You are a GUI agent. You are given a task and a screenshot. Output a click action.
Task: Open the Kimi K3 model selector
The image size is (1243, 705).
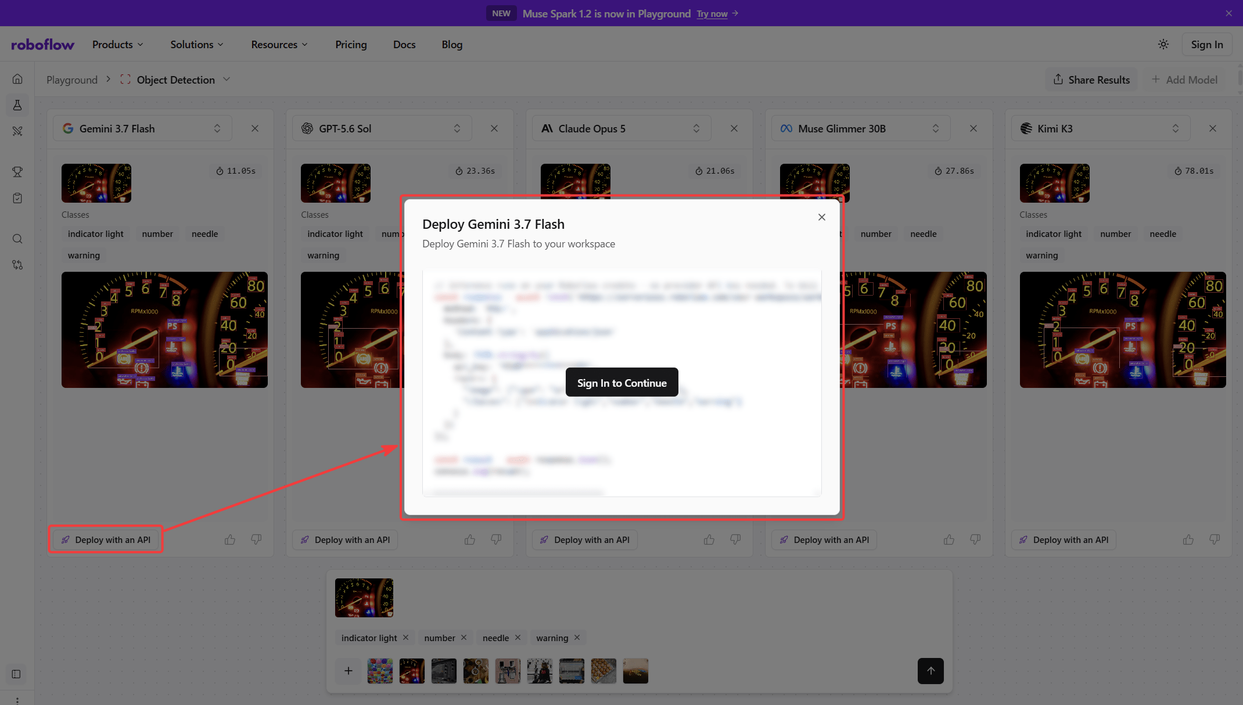pos(1101,128)
